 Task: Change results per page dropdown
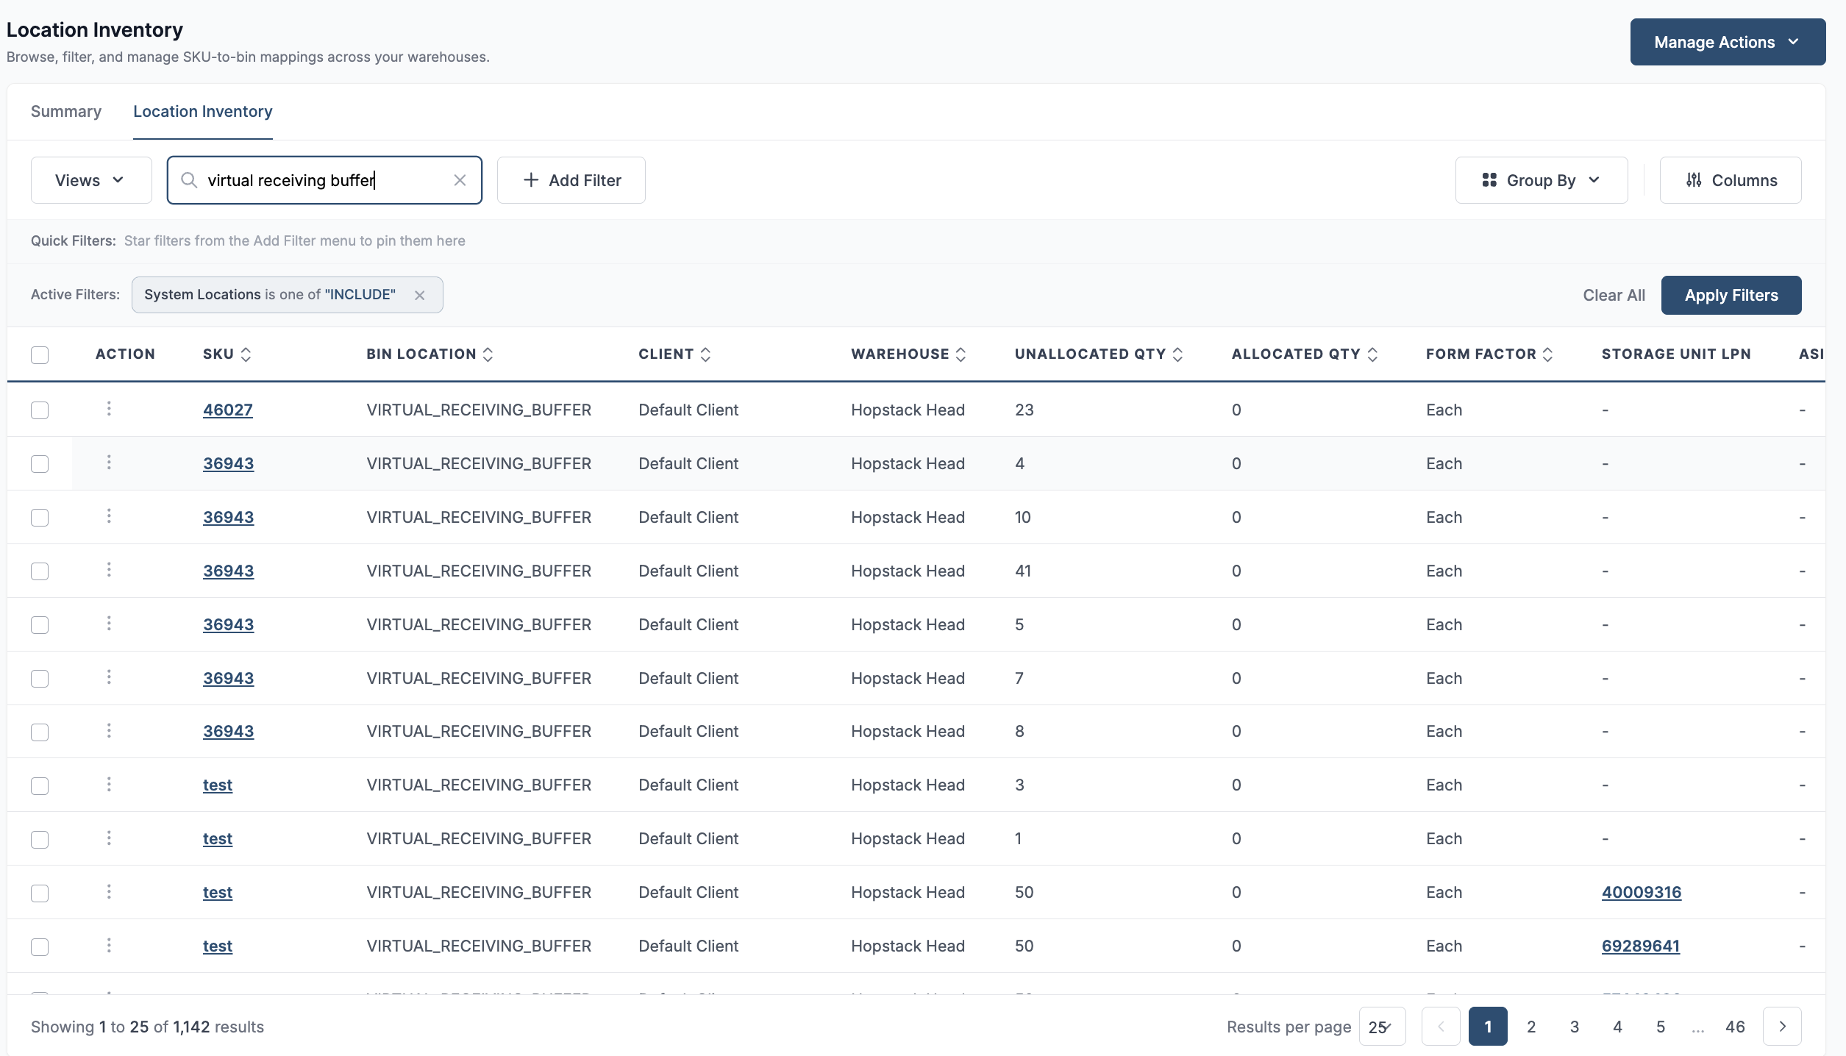coord(1382,1027)
